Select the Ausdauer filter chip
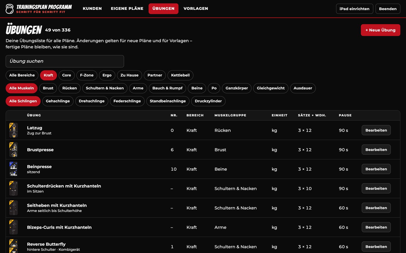The image size is (406, 253). pos(303,88)
